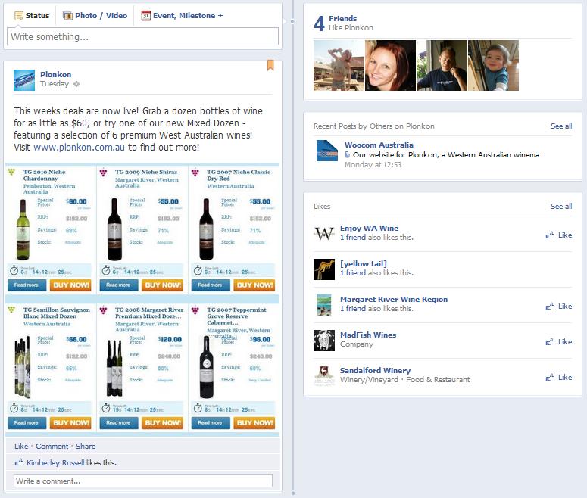Click the grape icon beside TG 2007 Niche Classic
587x498 pixels.
click(195, 173)
